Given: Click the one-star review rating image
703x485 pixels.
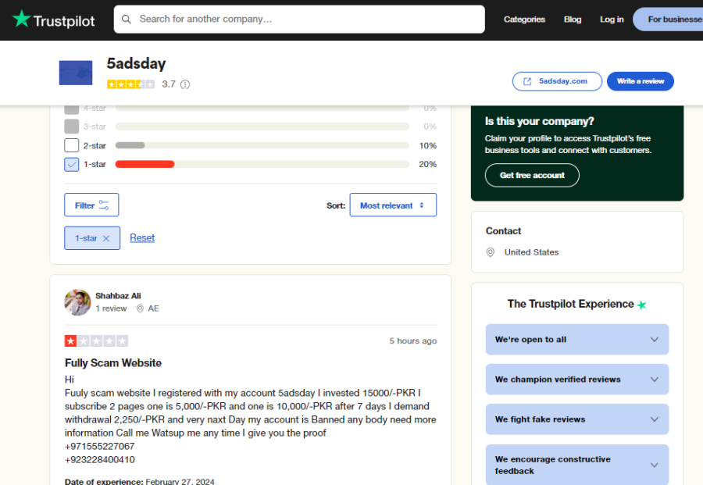Looking at the screenshot, I should point(96,341).
